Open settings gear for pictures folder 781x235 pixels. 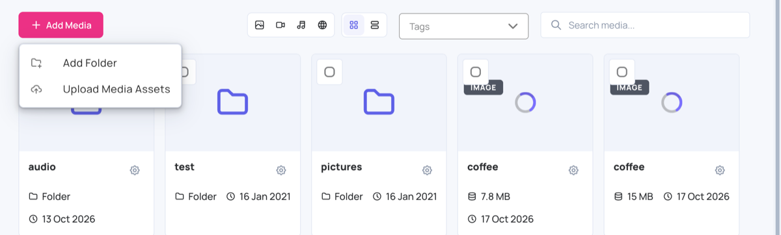click(427, 170)
